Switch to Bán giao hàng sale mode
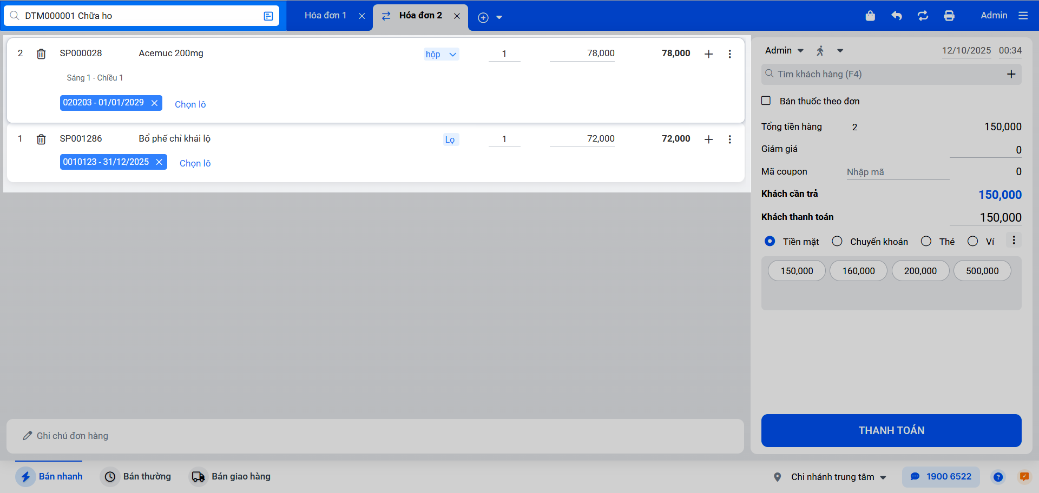The width and height of the screenshot is (1039, 493). [x=230, y=476]
